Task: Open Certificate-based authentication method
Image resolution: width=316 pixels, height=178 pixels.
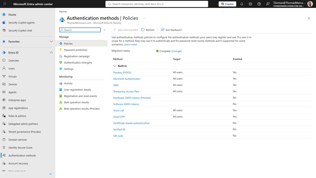Action: click(x=131, y=123)
